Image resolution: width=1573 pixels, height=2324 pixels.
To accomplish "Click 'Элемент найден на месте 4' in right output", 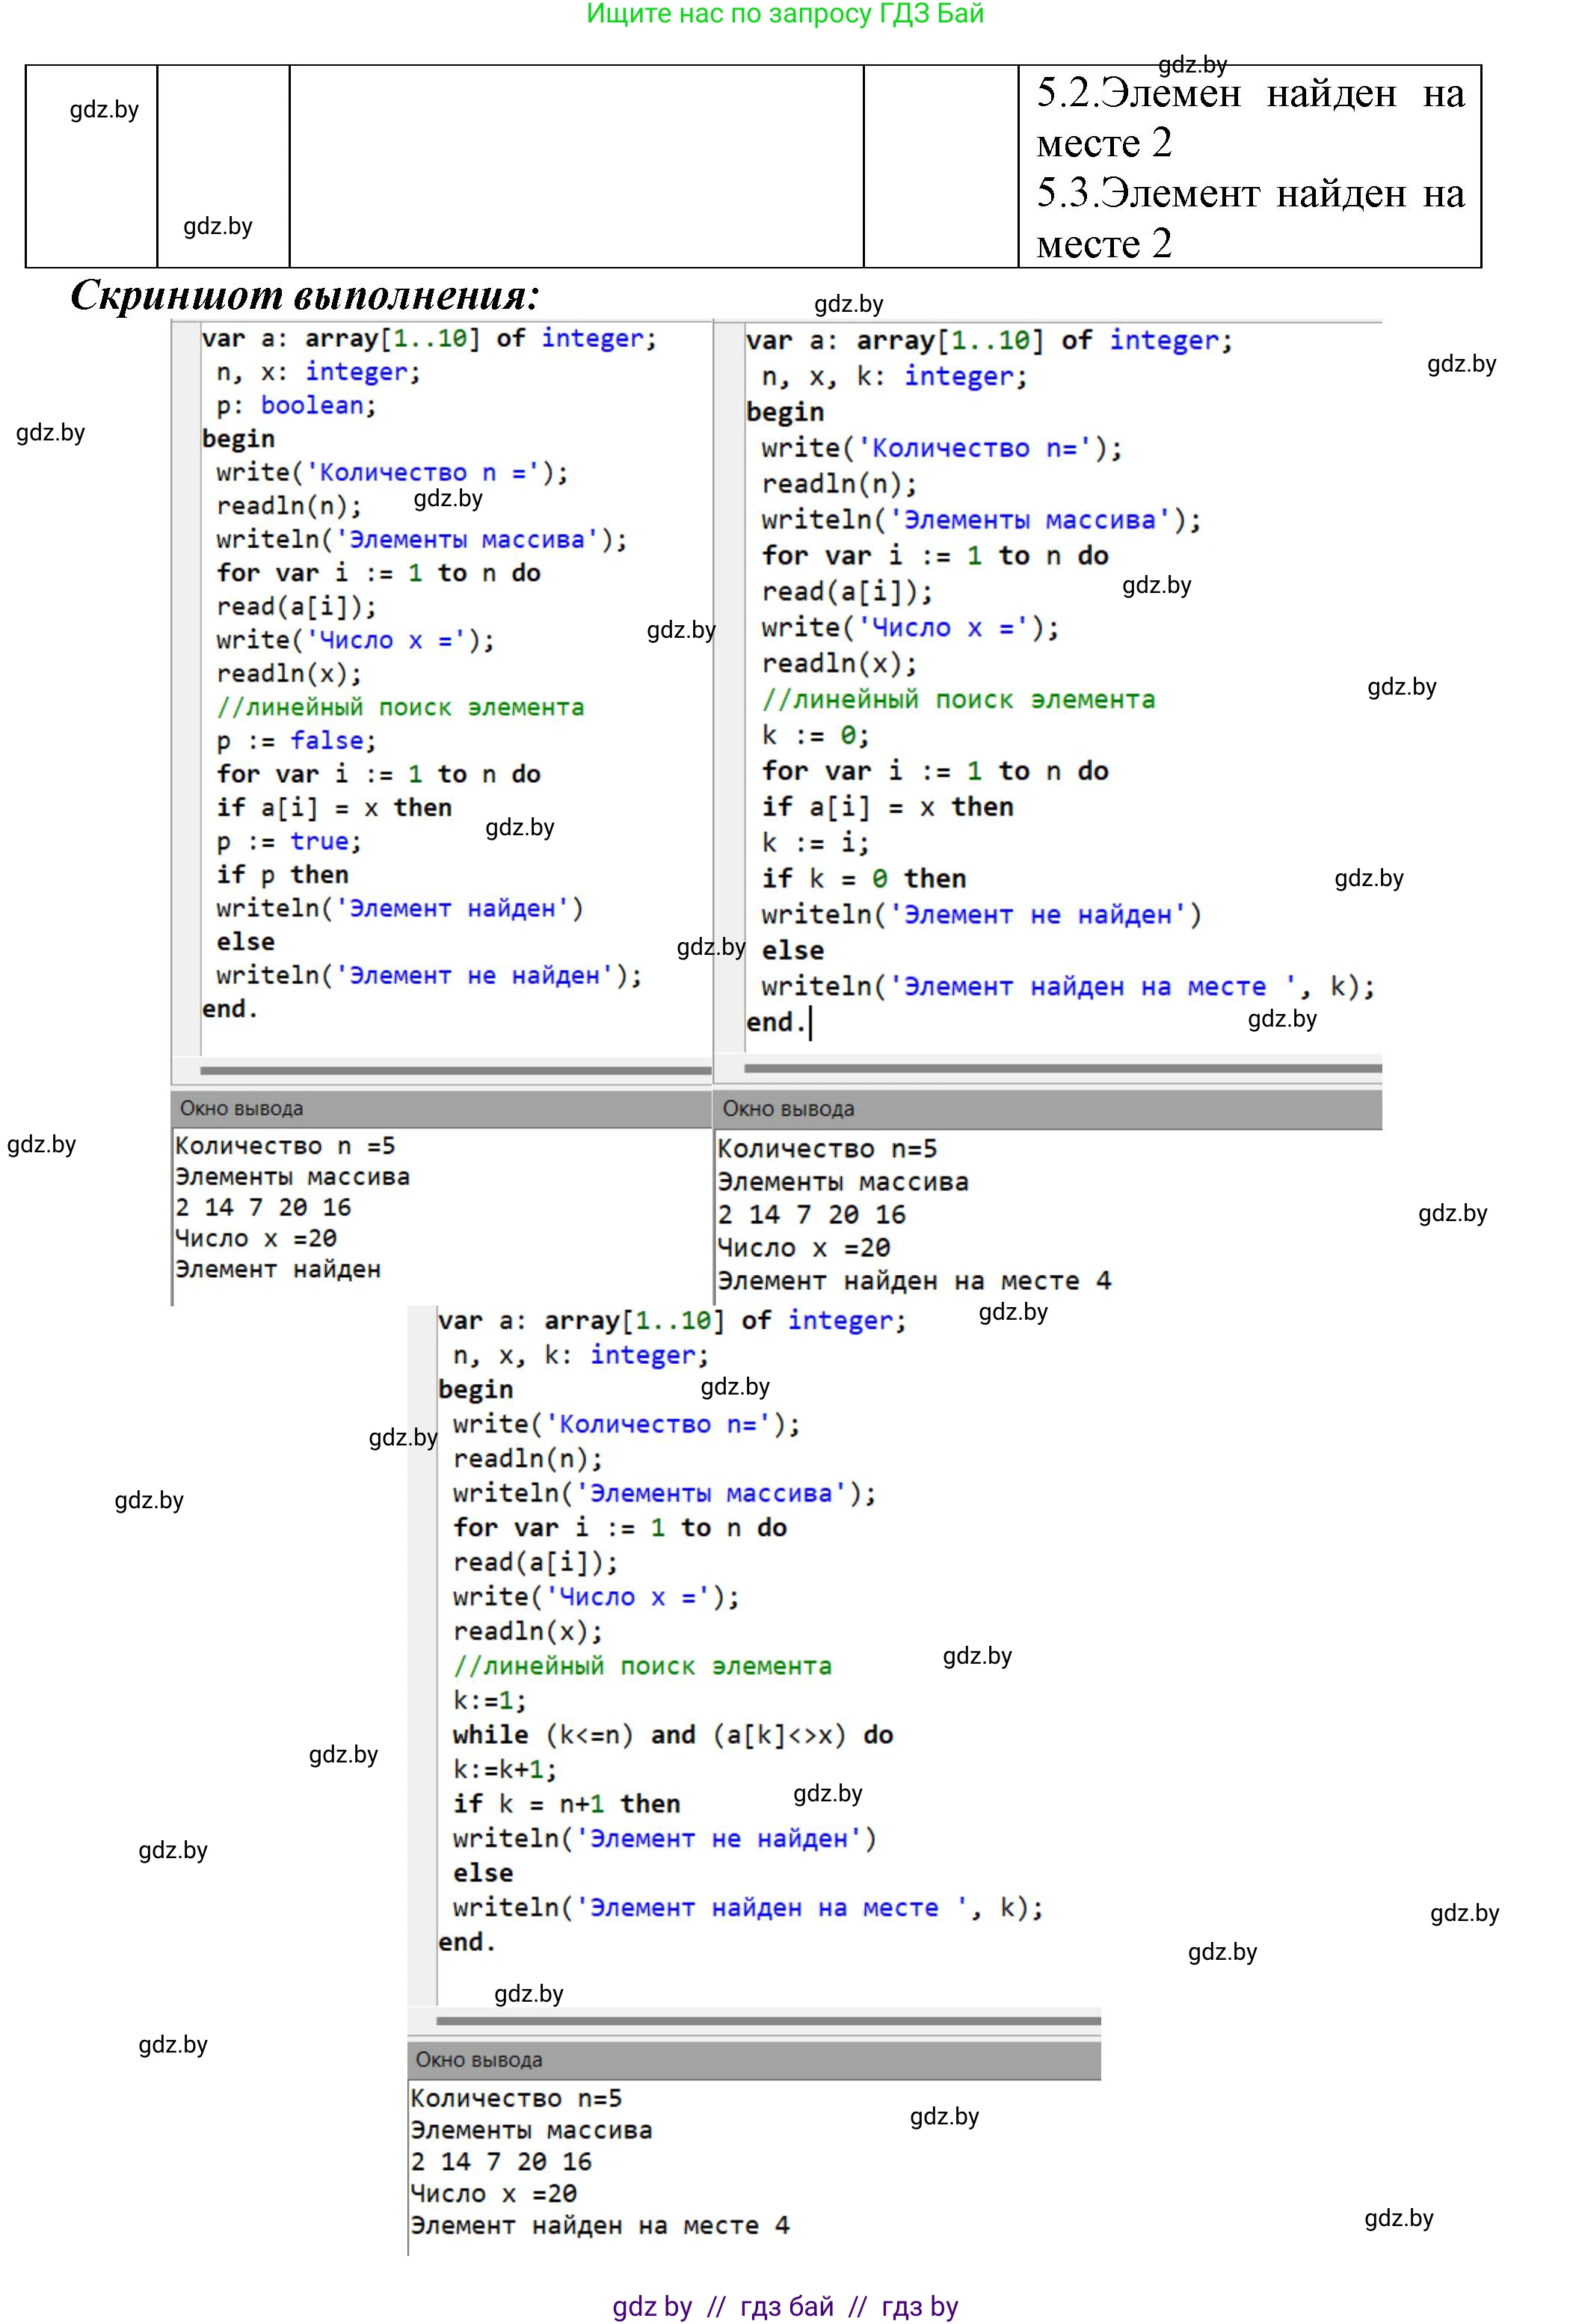I will tap(913, 1280).
